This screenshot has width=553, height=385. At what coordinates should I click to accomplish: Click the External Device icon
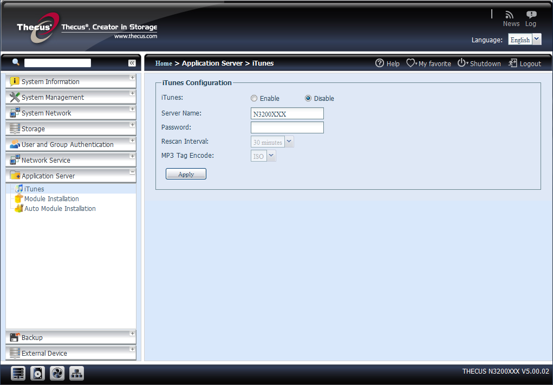coord(15,353)
